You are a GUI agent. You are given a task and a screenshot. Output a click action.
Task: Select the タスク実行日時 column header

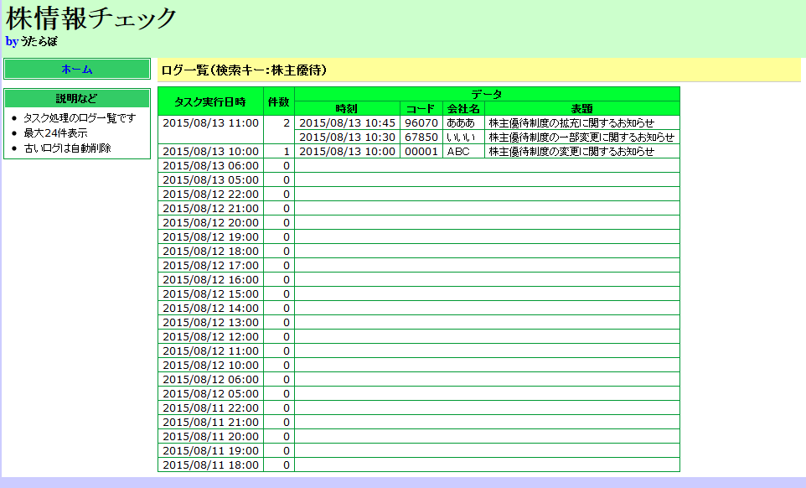(x=210, y=101)
